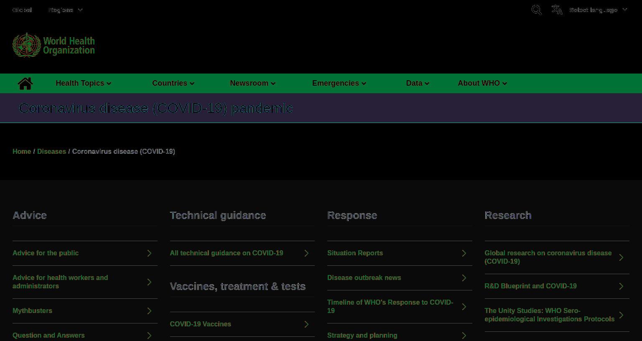Open All technical guidance on COVID-19
642x341 pixels.
click(227, 253)
